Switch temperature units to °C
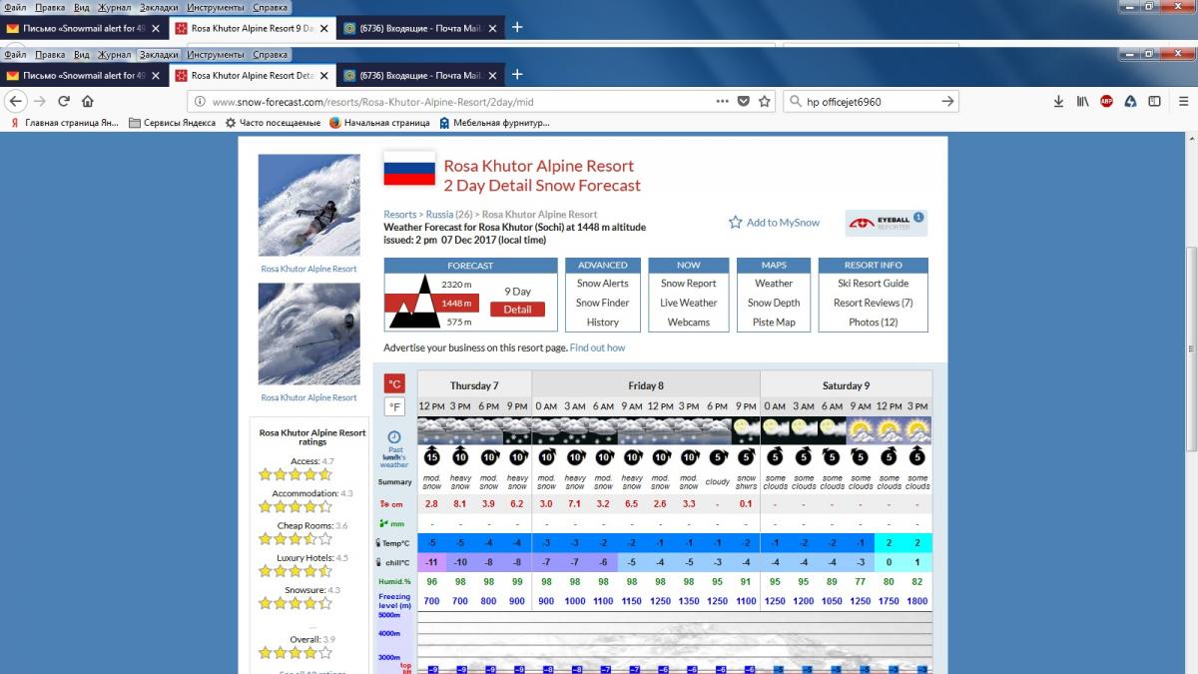 tap(394, 383)
